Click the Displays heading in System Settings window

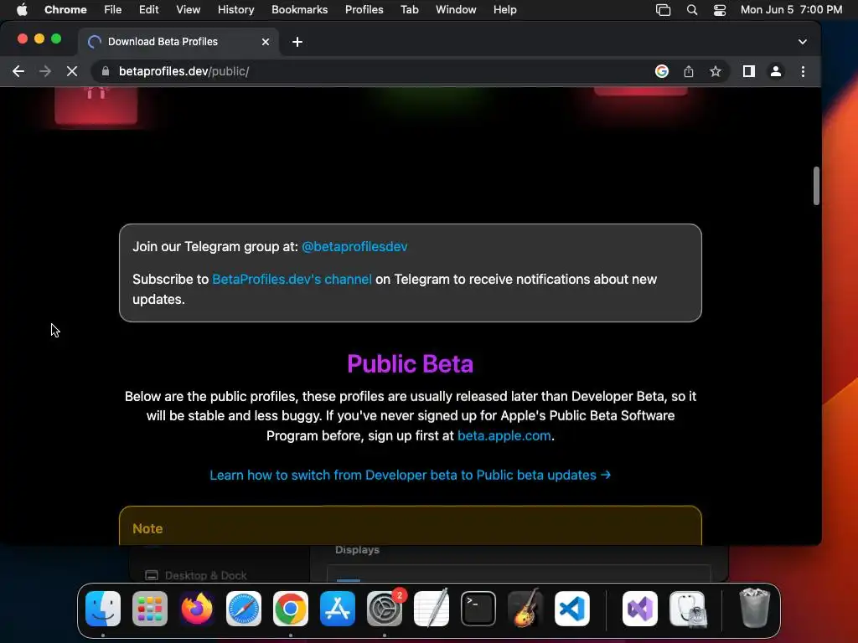pos(357,550)
